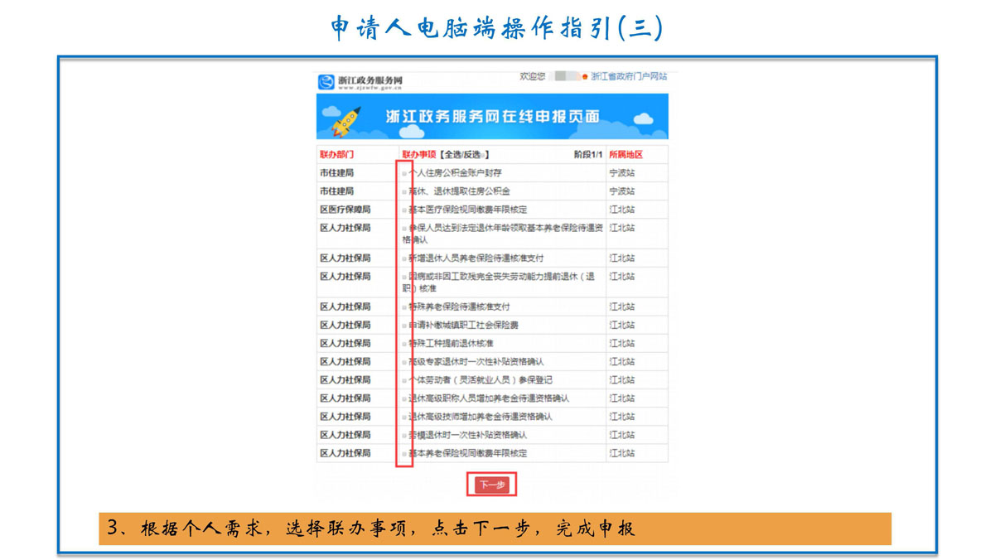Check 特殊养老保险待遇核准支付 box

(405, 307)
